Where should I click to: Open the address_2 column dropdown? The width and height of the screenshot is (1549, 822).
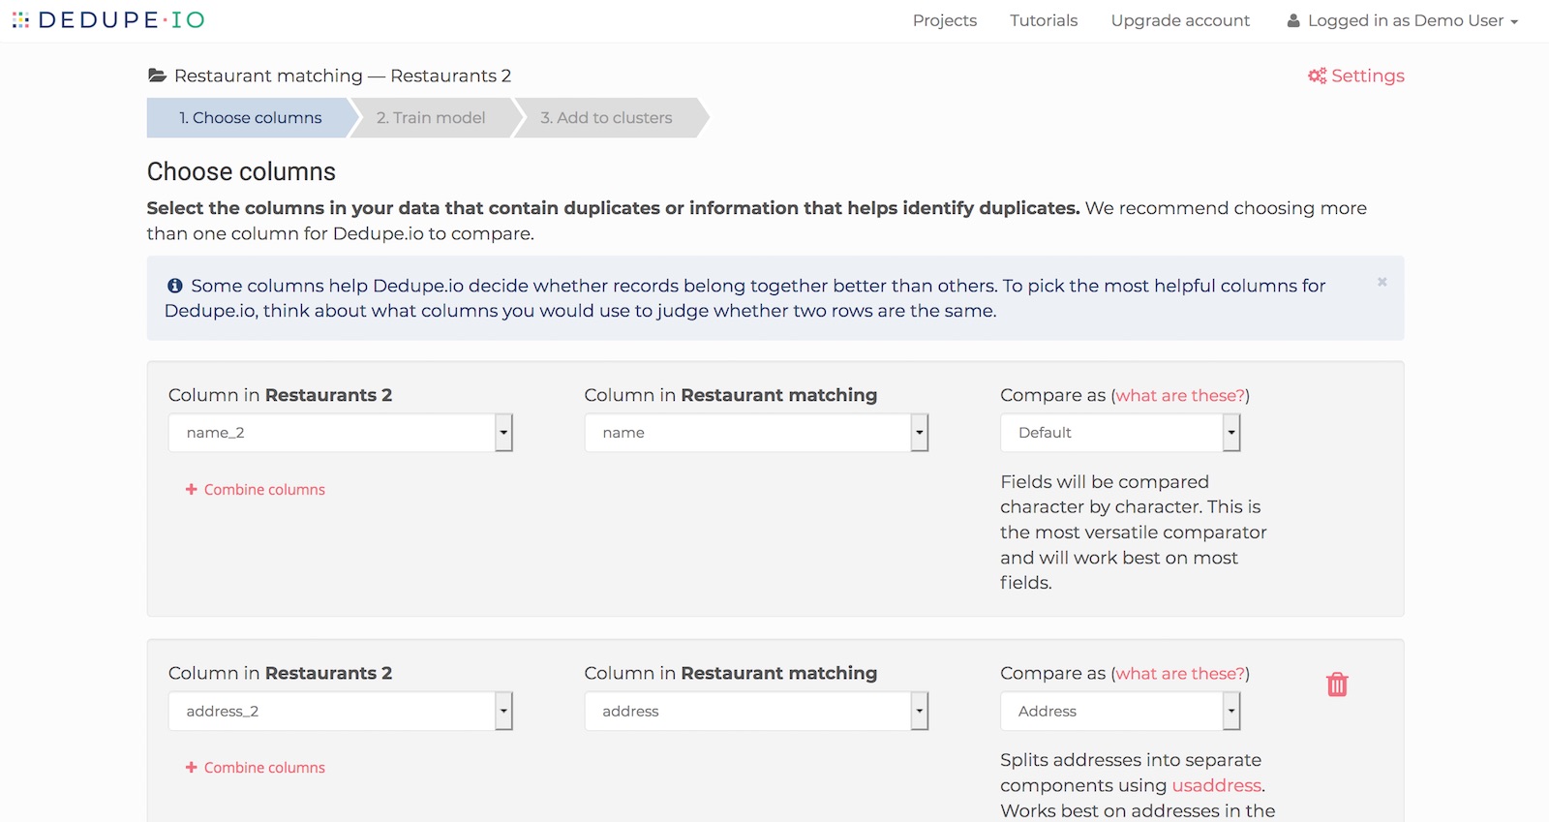pos(340,711)
